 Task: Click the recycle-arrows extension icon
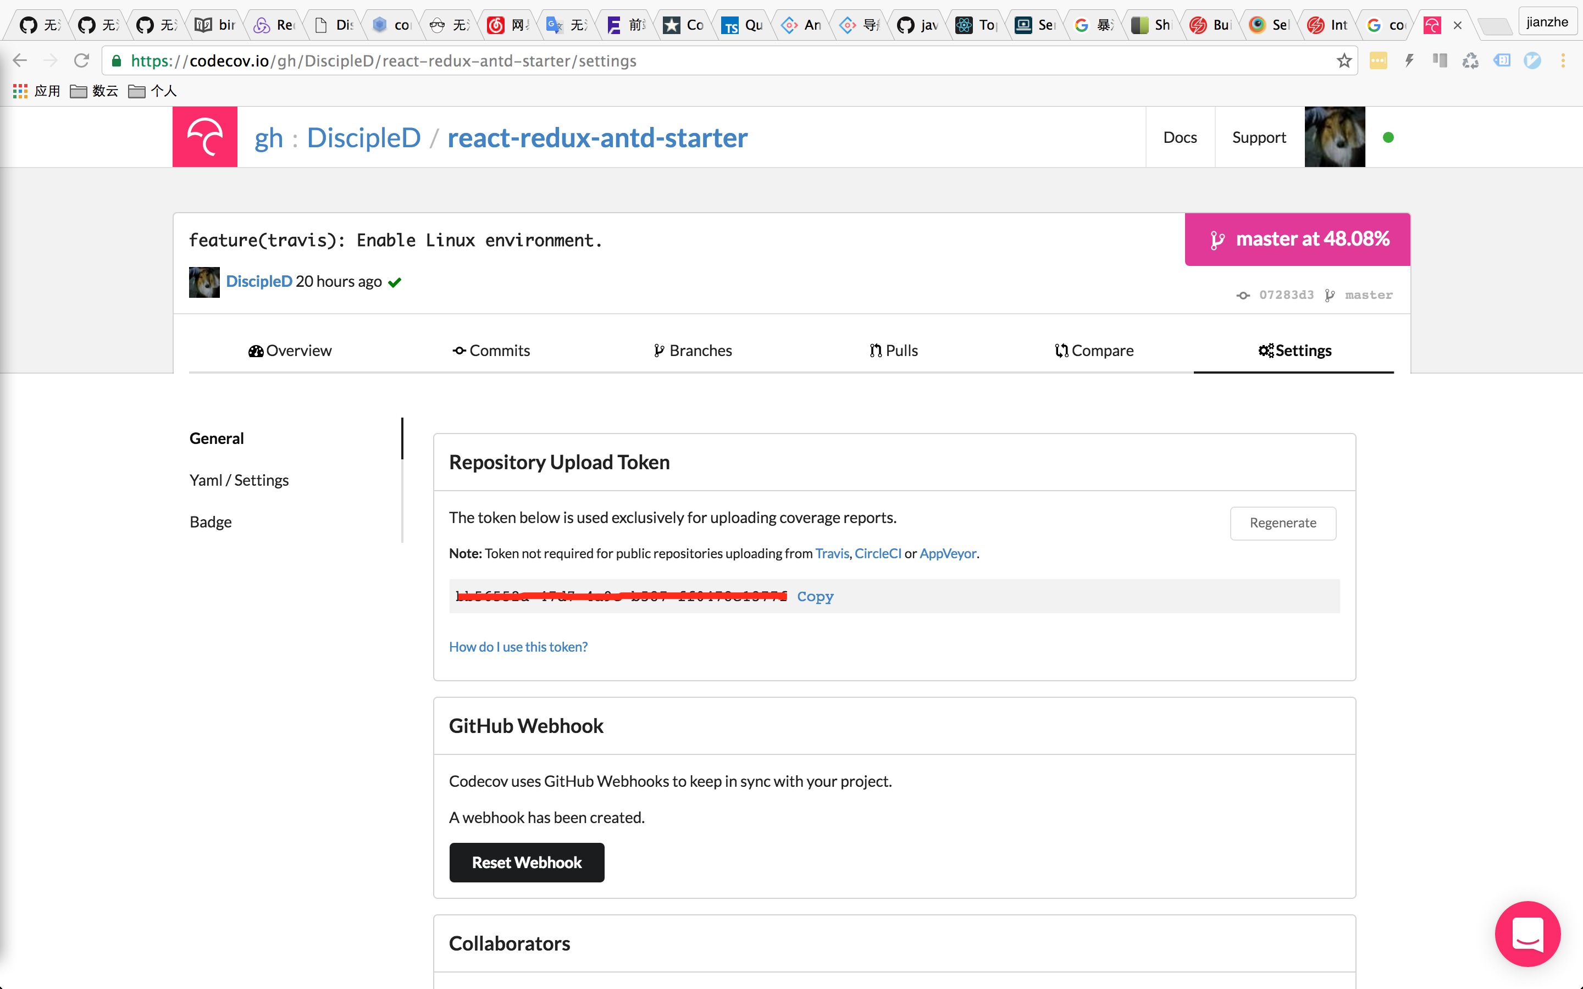1470,61
